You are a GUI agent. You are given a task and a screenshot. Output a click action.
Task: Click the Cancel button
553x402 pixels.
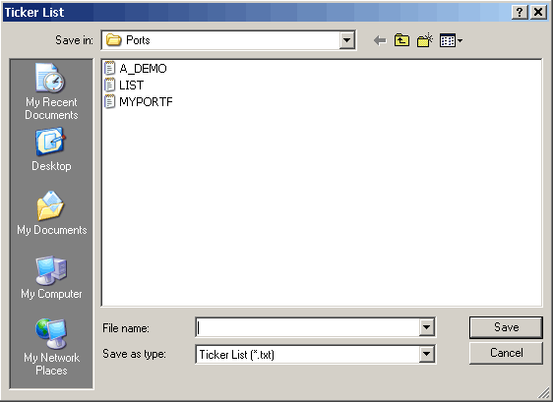(506, 353)
